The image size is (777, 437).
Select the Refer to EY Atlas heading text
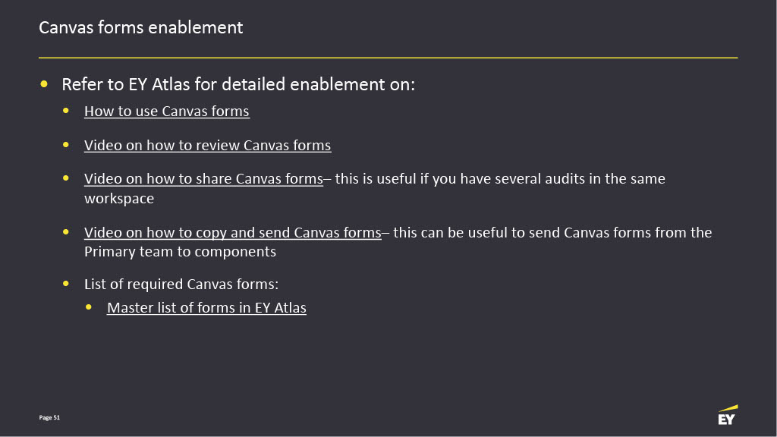(238, 84)
